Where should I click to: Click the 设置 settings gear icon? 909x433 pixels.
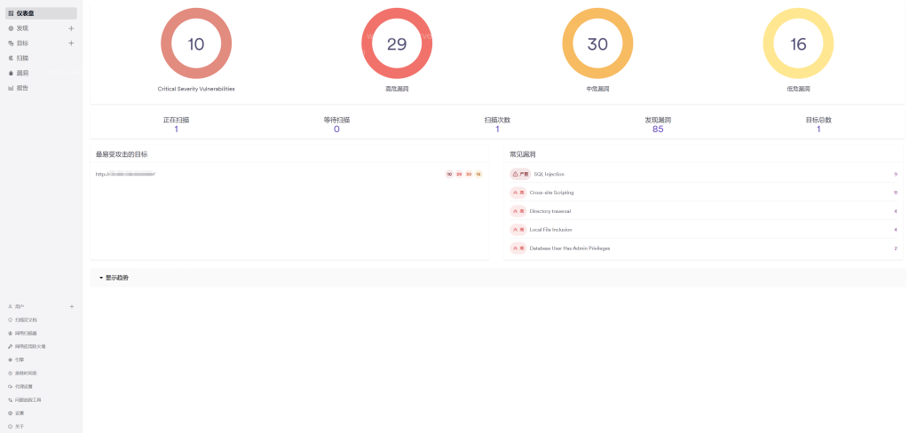(10, 413)
